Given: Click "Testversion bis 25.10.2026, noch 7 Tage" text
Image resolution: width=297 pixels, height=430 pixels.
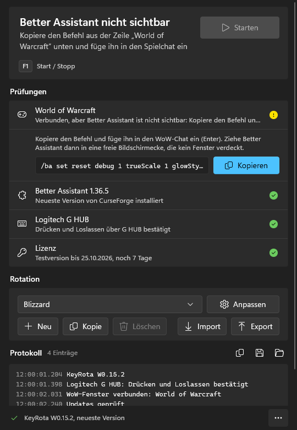Looking at the screenshot, I should click(x=94, y=258).
